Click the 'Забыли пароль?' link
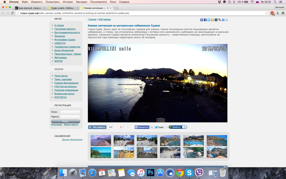This screenshot has height=179, width=286. point(71,124)
